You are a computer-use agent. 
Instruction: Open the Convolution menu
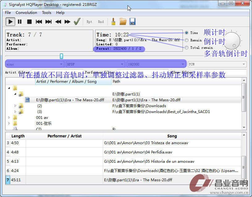tap(26, 13)
